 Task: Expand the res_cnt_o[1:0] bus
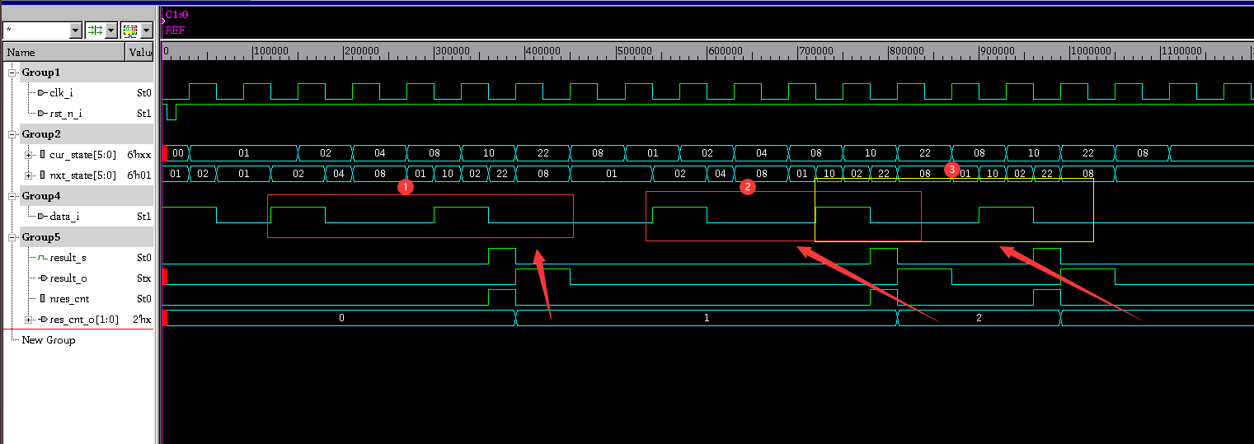(29, 320)
